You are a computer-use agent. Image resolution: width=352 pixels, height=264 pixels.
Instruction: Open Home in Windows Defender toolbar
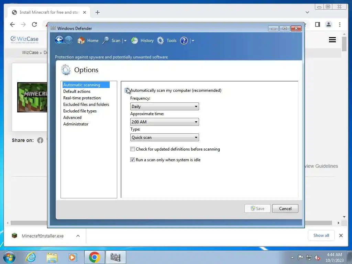point(88,41)
